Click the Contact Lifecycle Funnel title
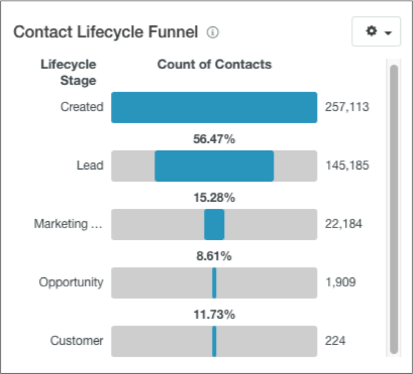 [x=105, y=32]
